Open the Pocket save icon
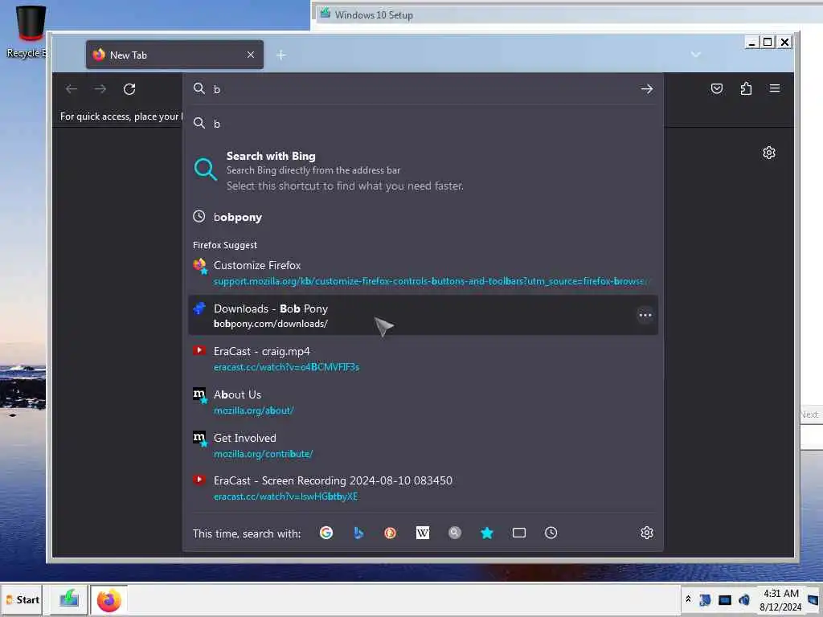 [716, 88]
